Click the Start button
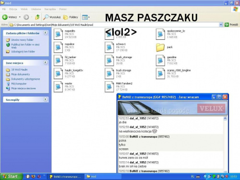This screenshot has height=180, width=240. click(x=11, y=177)
